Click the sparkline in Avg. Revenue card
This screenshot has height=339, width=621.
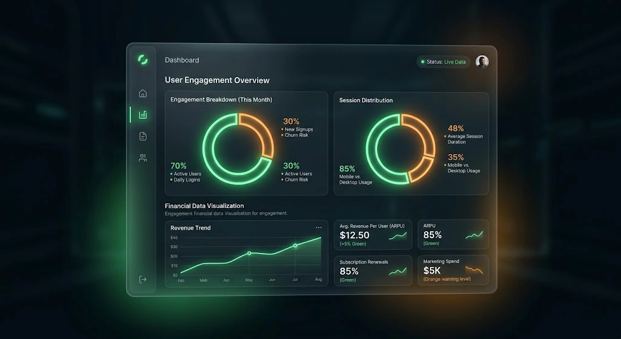[398, 237]
